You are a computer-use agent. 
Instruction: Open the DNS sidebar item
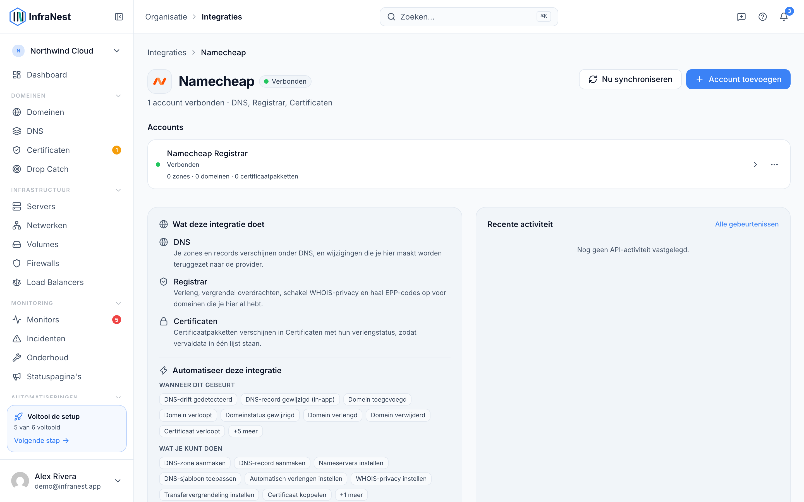(x=66, y=131)
